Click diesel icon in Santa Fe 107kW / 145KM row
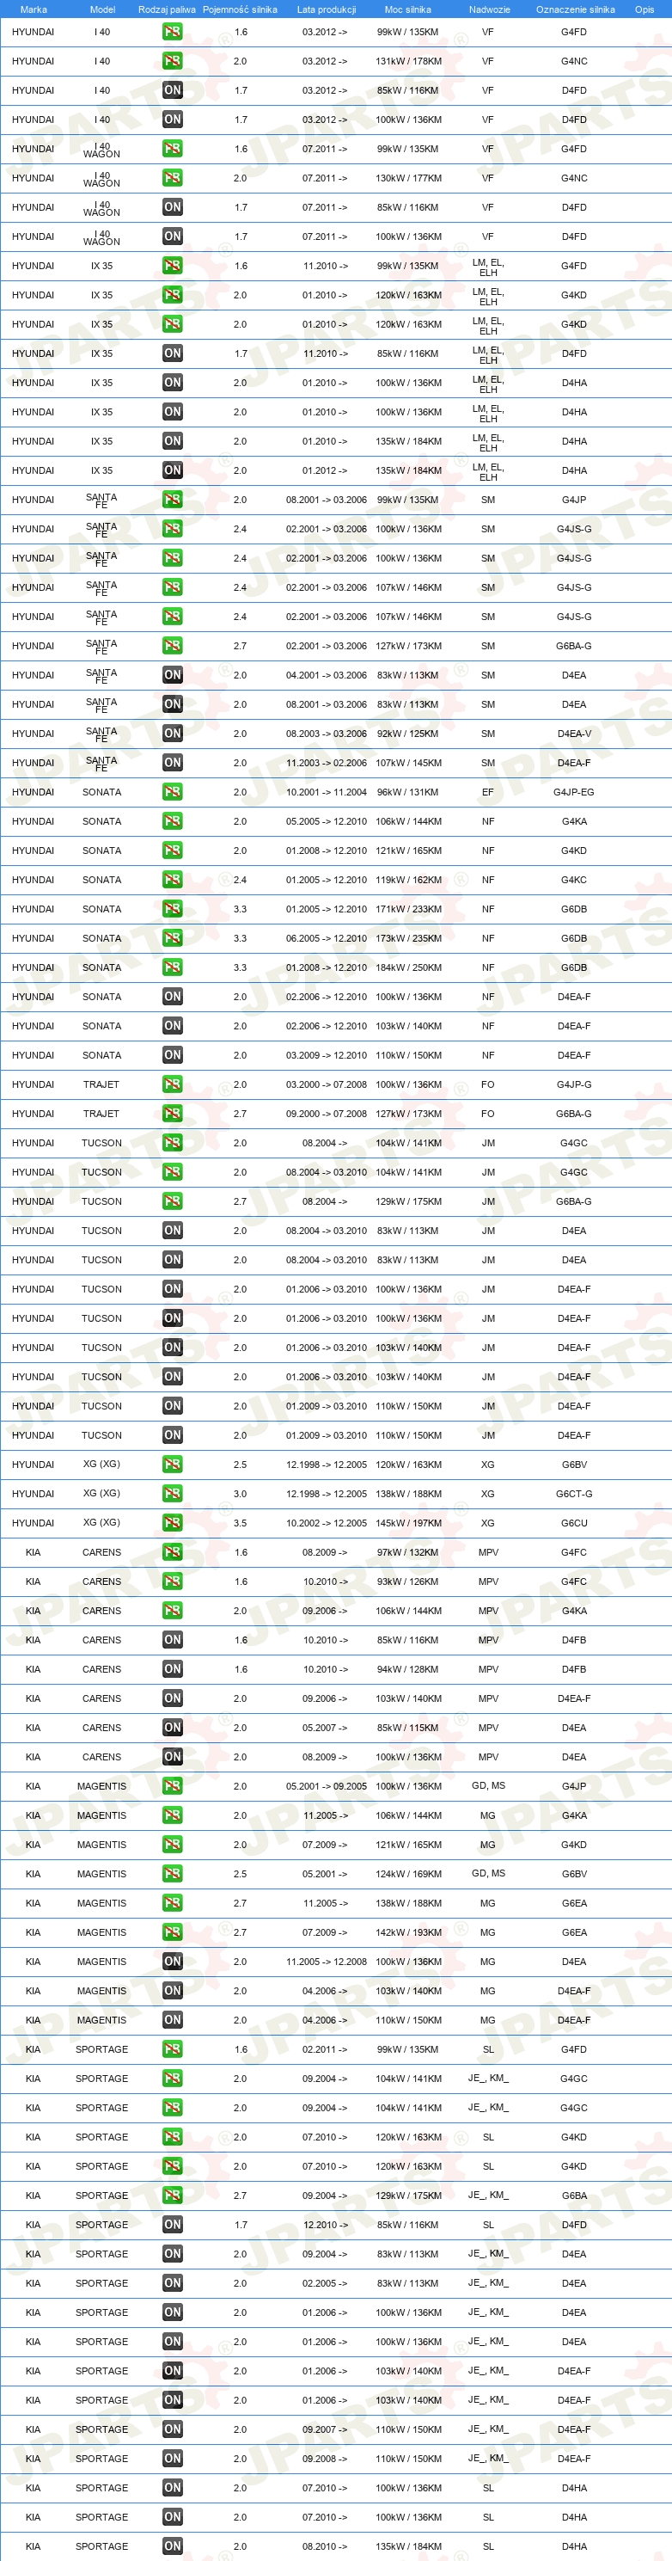 172,763
